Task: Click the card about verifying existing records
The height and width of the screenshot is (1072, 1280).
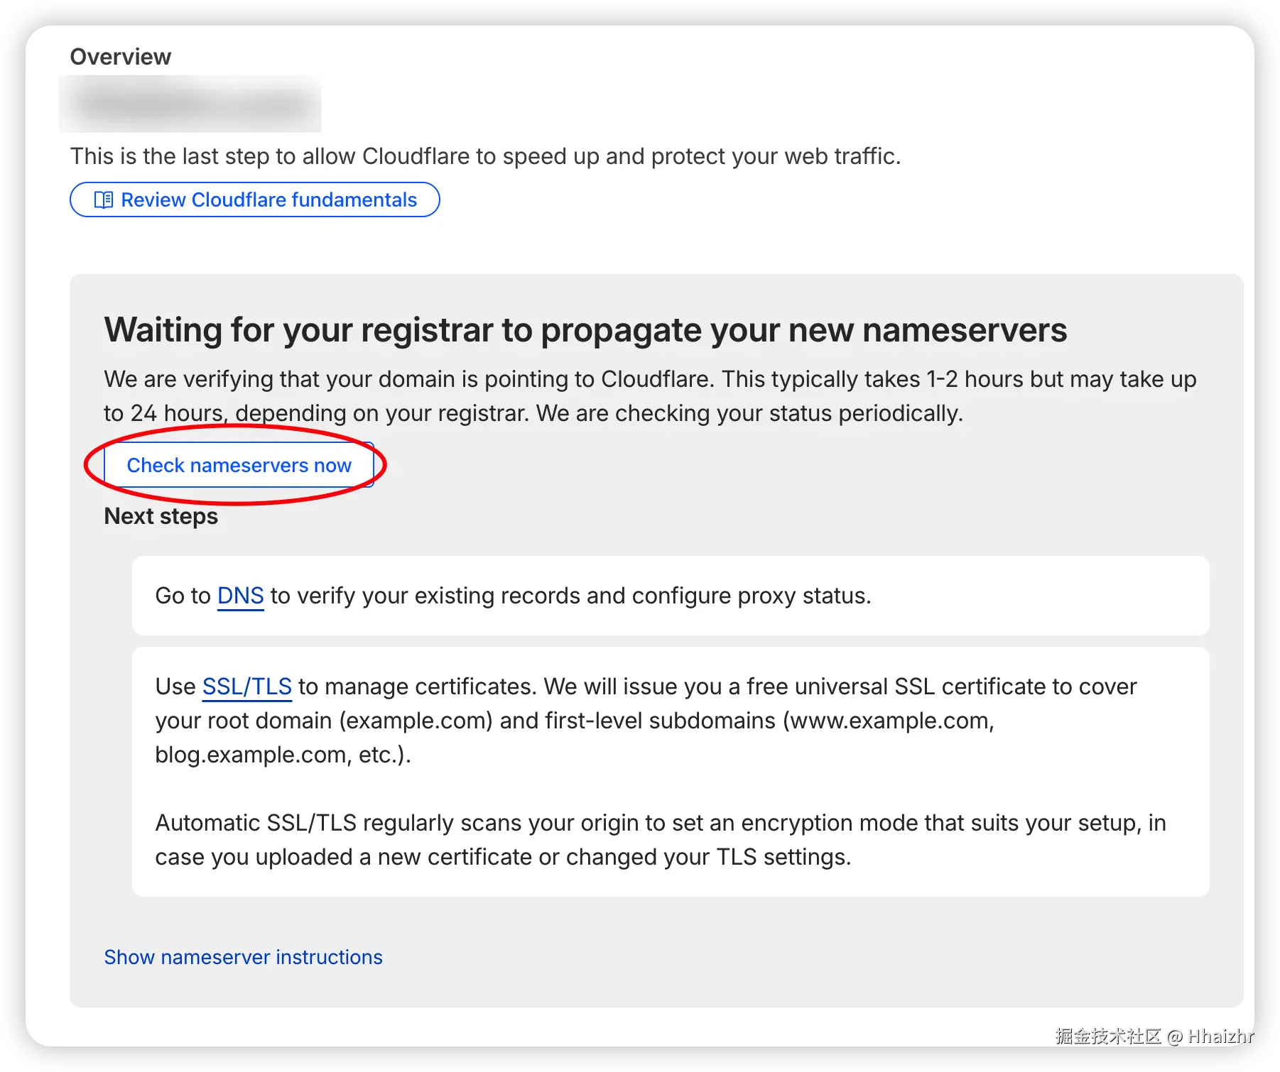Action: pos(670,596)
